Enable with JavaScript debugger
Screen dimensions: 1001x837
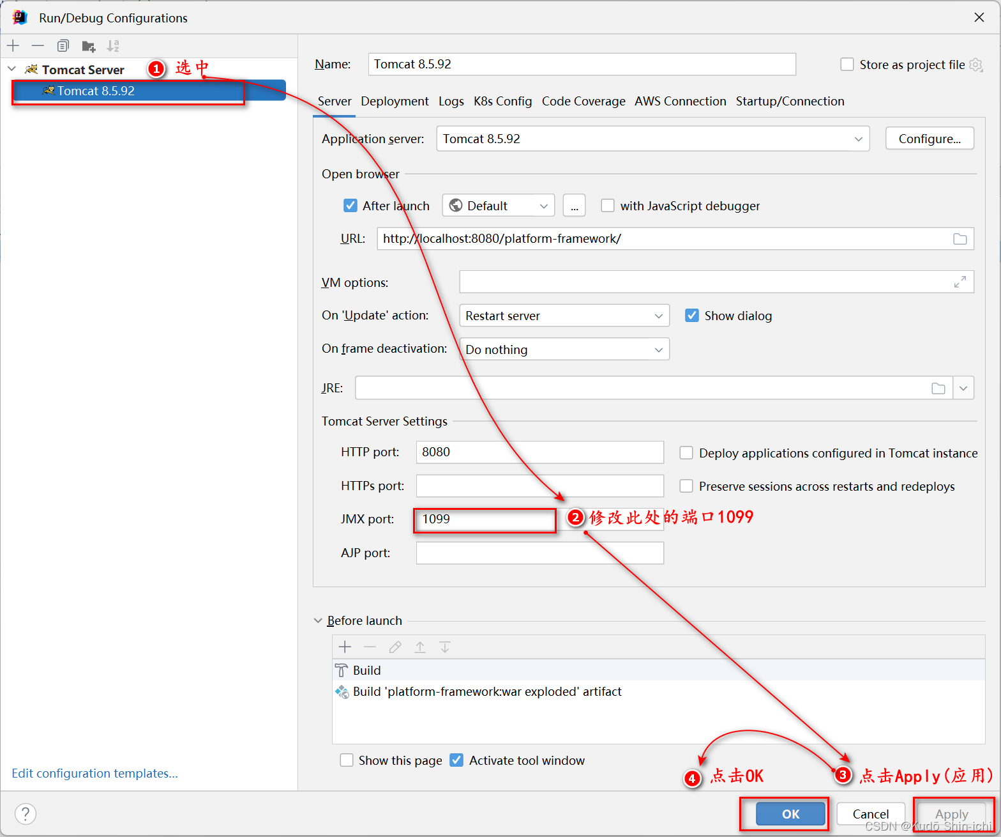608,206
